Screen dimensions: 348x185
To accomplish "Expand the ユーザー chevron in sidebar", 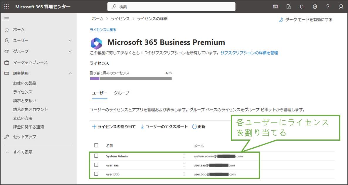I will (70, 41).
